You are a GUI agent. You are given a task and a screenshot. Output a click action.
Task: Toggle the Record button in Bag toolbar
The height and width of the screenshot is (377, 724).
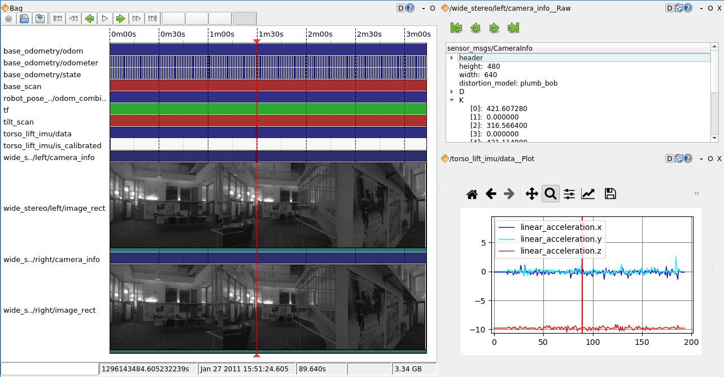[x=8, y=19]
